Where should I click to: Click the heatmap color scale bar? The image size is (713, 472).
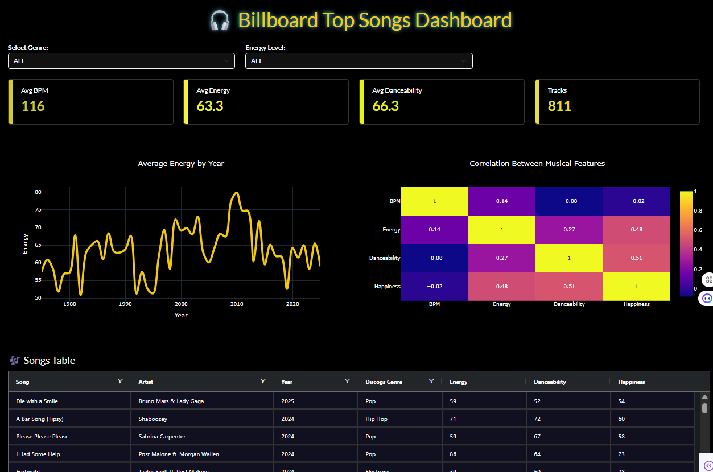(686, 243)
